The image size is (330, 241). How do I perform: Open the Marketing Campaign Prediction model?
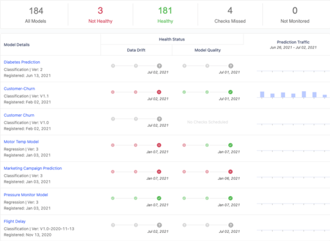[x=33, y=168]
